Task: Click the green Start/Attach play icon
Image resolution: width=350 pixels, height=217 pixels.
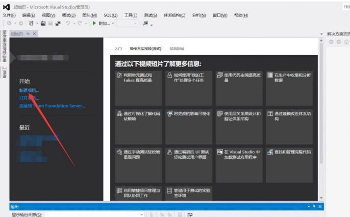Action: point(94,23)
